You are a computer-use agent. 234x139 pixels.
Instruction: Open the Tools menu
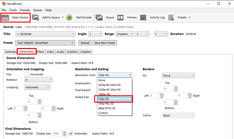13,10
